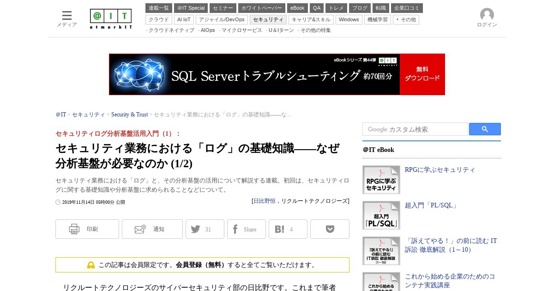Viewport: 554px width, 291px height.
Task: Click the Google search magnifier button
Action: [x=485, y=129]
